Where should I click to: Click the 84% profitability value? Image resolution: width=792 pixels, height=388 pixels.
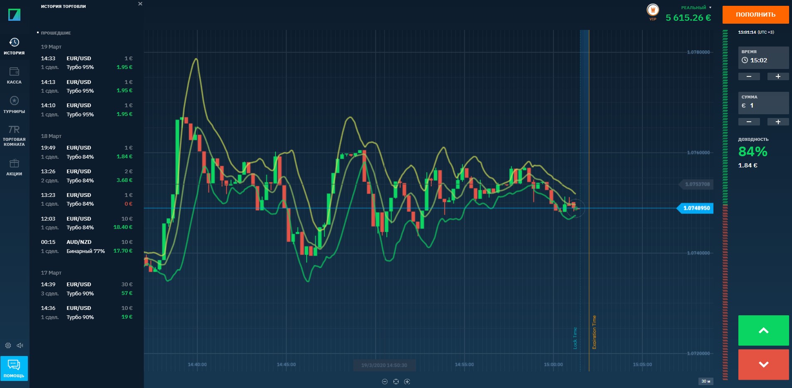[753, 152]
